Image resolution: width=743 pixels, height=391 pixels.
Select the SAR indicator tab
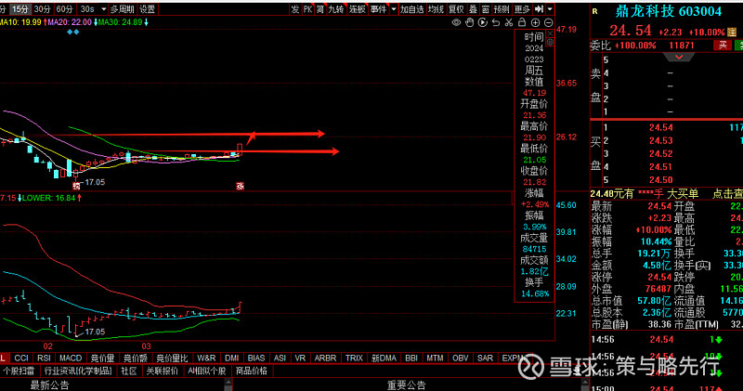point(485,358)
